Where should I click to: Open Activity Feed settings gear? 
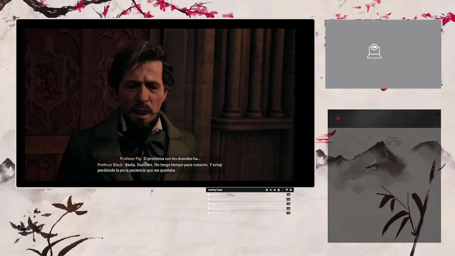tap(291, 190)
